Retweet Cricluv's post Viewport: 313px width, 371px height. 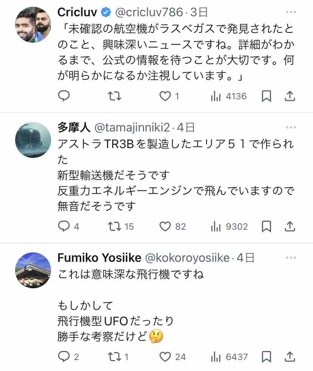[x=115, y=96]
